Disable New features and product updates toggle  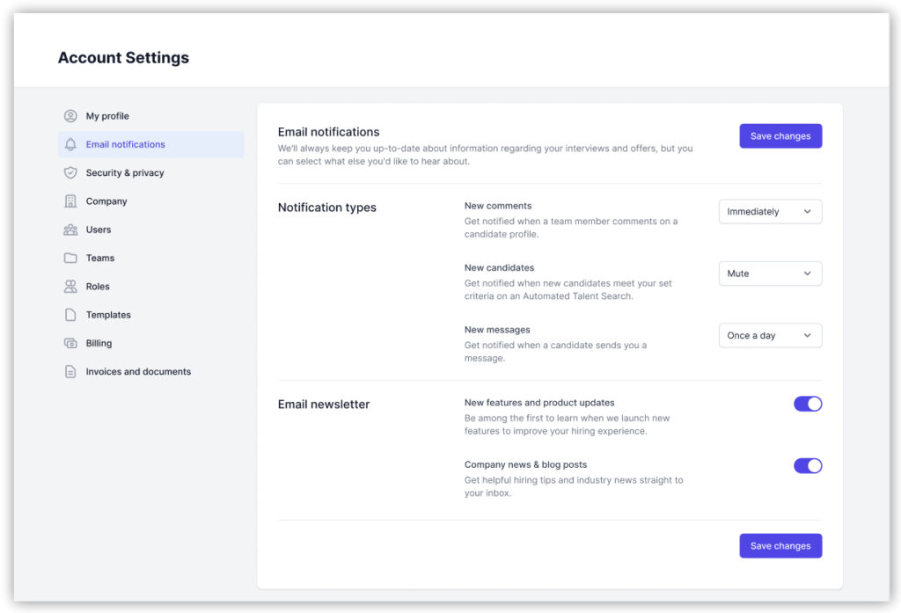click(x=807, y=404)
